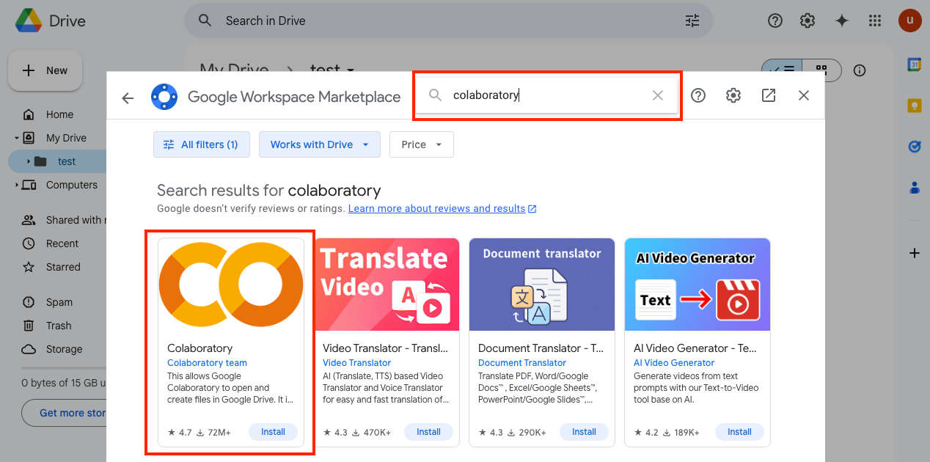Install the AI Video Generator app
This screenshot has width=930, height=462.
pyautogui.click(x=739, y=432)
